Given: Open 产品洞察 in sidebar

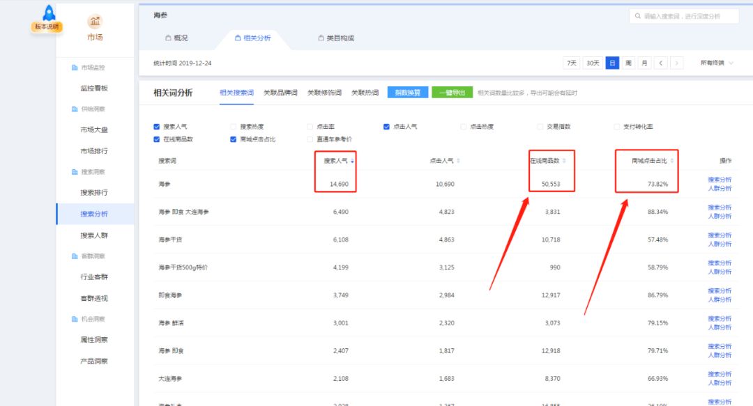Looking at the screenshot, I should 94,361.
